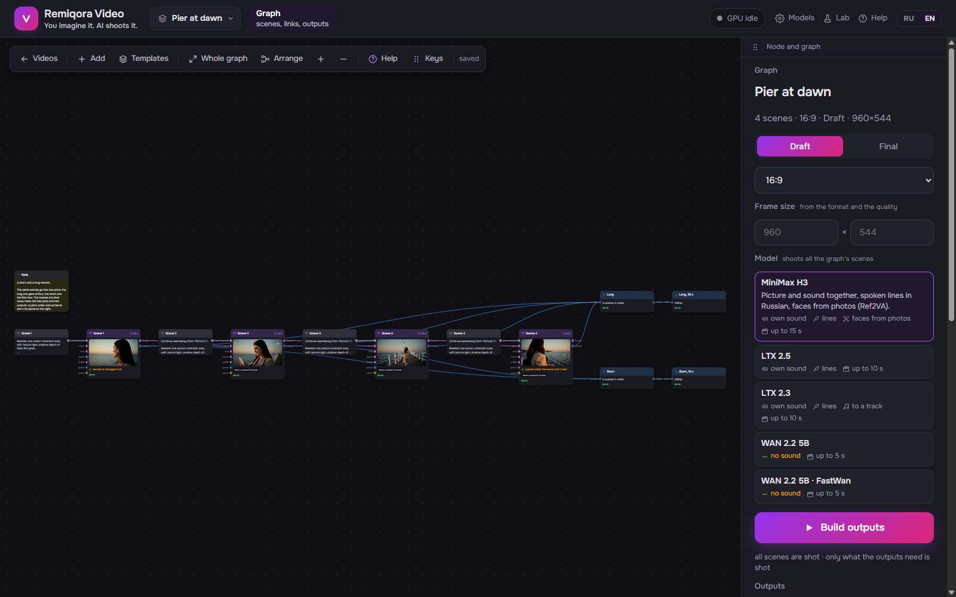Viewport: 956px width, 597px height.
Task: Select the Short, 10 s output node
Action: [x=698, y=378]
